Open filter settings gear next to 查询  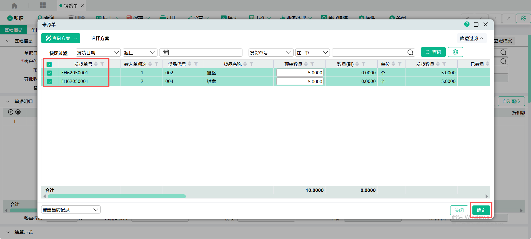click(455, 52)
